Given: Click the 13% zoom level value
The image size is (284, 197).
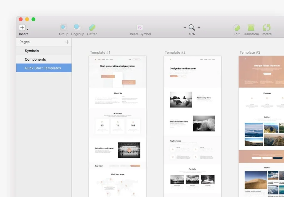Looking at the screenshot, I should 192,34.
